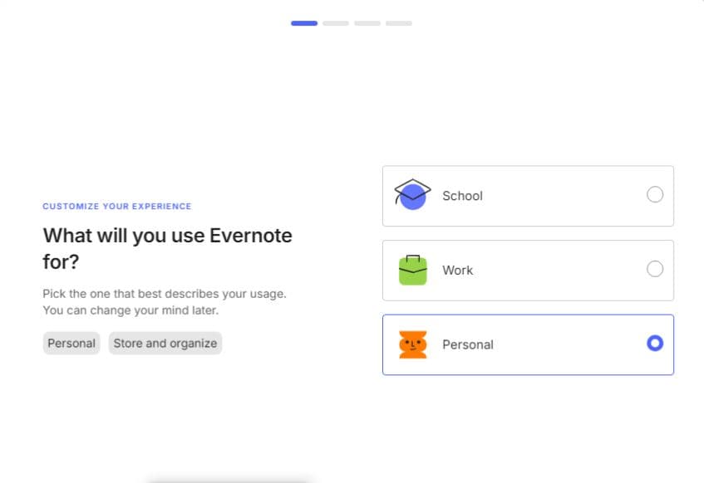
Task: Click the graduation cap School icon
Action: [x=412, y=195]
